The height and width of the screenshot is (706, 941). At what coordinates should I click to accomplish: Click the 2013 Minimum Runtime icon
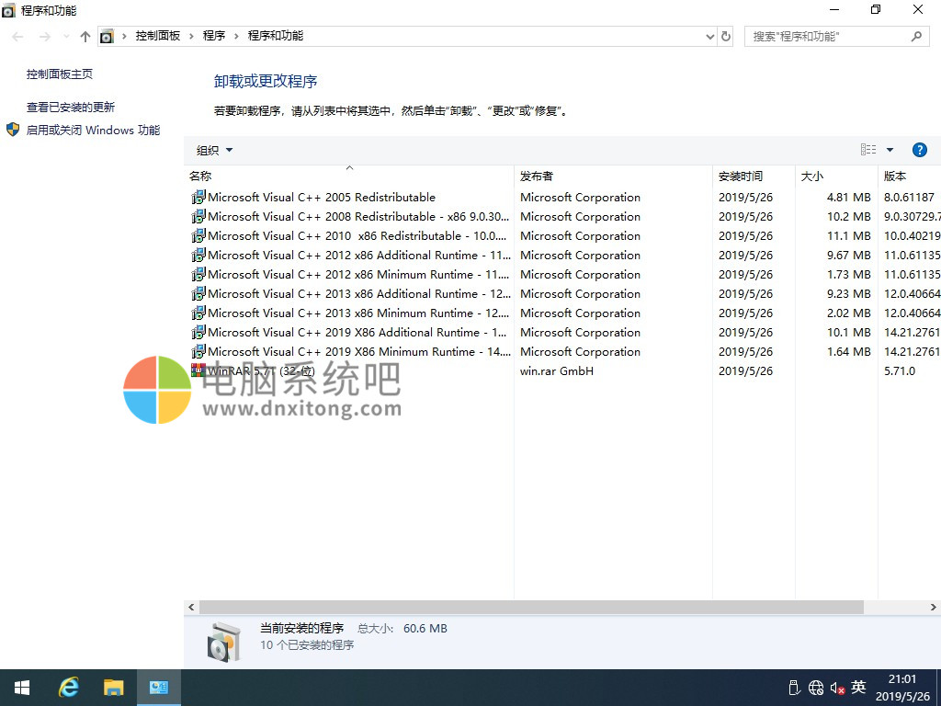click(198, 313)
